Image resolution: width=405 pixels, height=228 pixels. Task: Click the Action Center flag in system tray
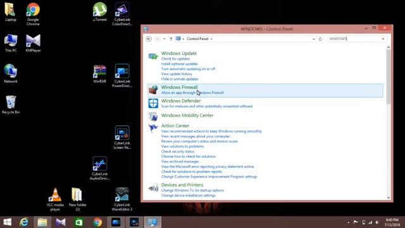(356, 222)
